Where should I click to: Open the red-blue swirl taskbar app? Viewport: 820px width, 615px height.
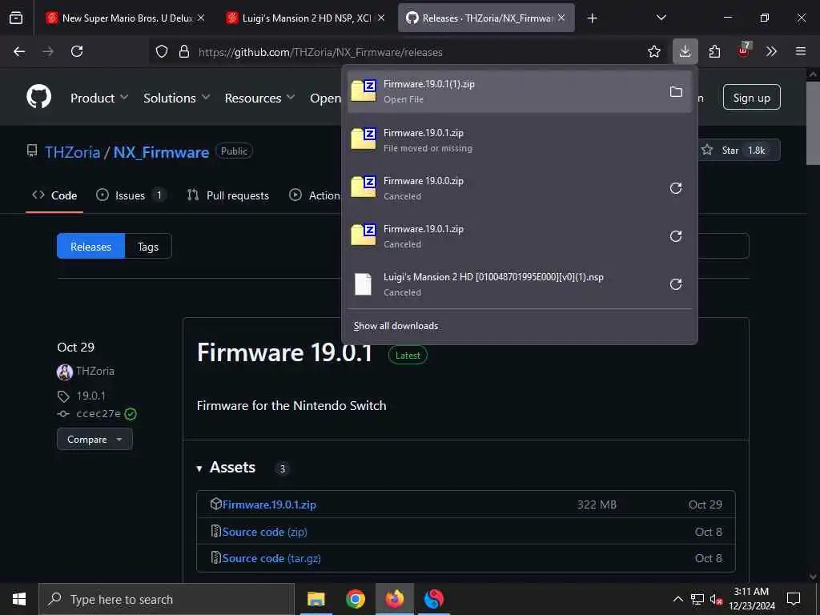click(x=433, y=599)
